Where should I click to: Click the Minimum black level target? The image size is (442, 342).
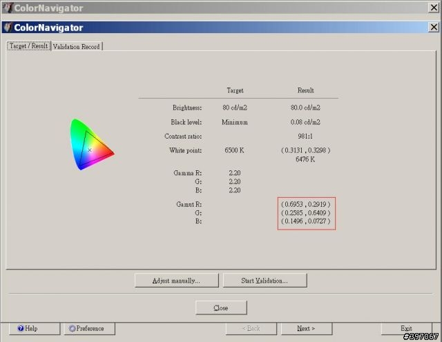(x=235, y=122)
